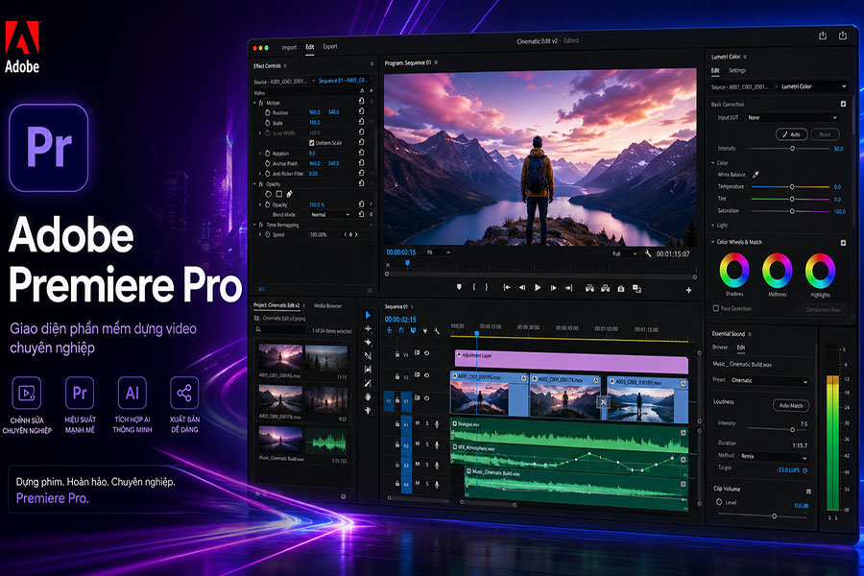The image size is (864, 576).
Task: Select the Selection arrow tool in timeline toolbar
Action: click(x=368, y=315)
